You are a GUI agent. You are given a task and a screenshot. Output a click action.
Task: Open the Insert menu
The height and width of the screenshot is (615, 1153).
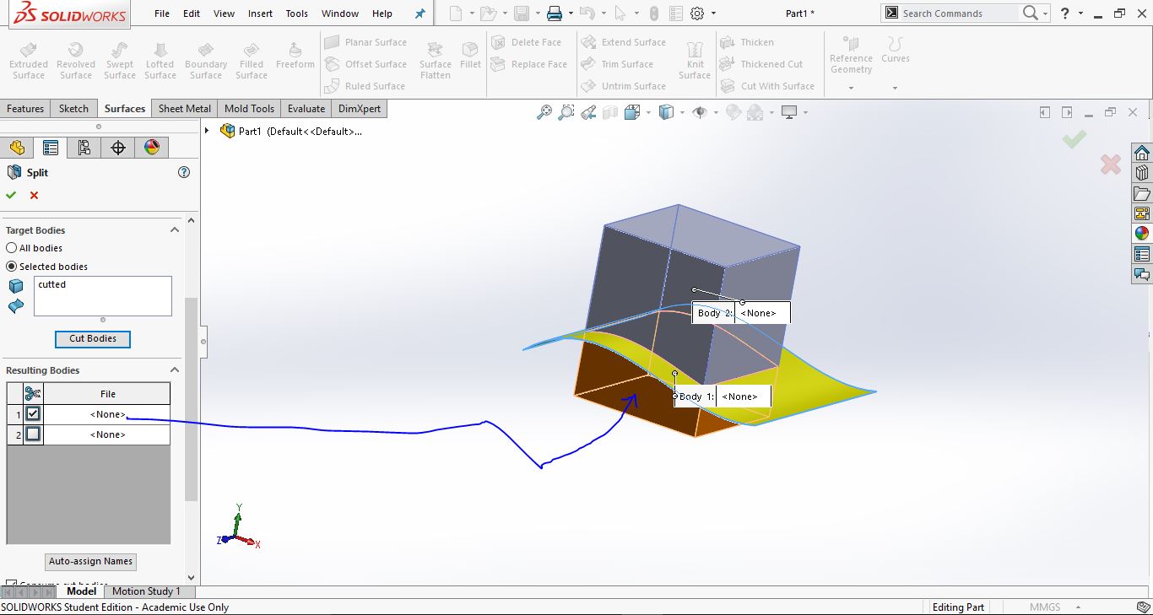point(260,13)
